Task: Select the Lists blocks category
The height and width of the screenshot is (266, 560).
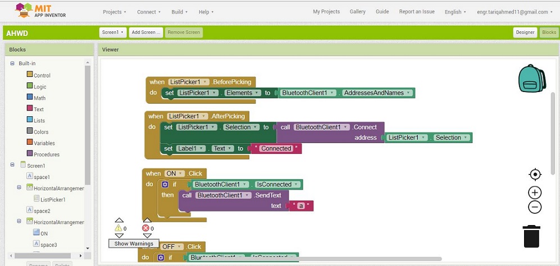Action: (36, 120)
